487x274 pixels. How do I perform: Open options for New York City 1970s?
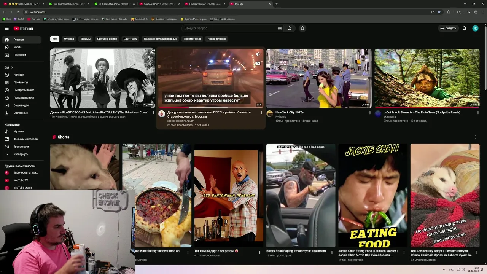[370, 113]
